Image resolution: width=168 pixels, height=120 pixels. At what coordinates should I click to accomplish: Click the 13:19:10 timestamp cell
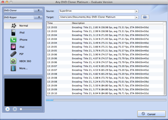coord(52,93)
